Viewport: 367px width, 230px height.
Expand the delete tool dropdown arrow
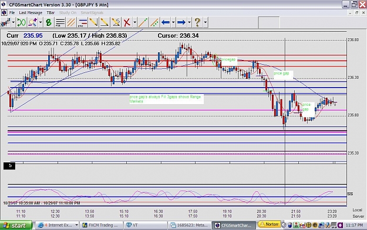[x=135, y=22]
